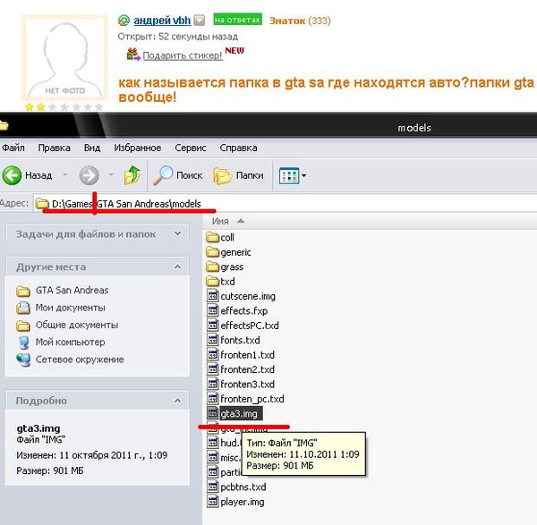Select the coll folder icon
Viewport: 537px width, 525px height.
(213, 237)
